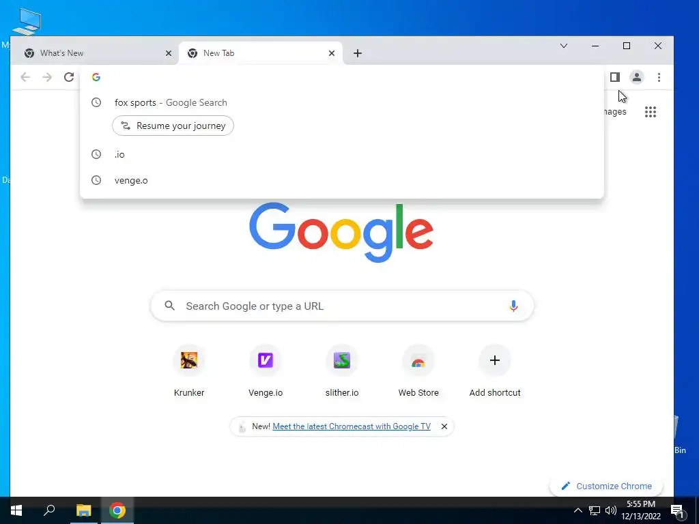Open the Chrome three-dot menu
This screenshot has height=524, width=699.
click(659, 77)
